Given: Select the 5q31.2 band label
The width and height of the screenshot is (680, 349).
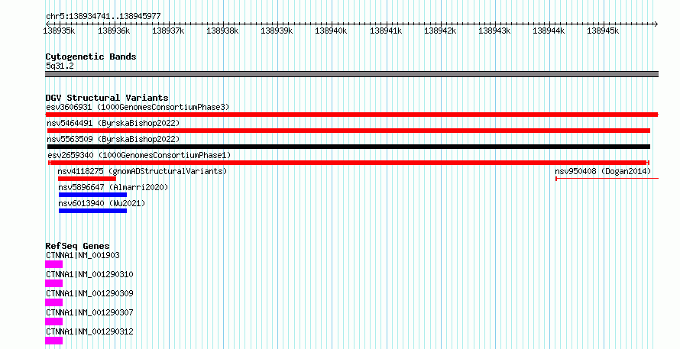Looking at the screenshot, I should 60,66.
